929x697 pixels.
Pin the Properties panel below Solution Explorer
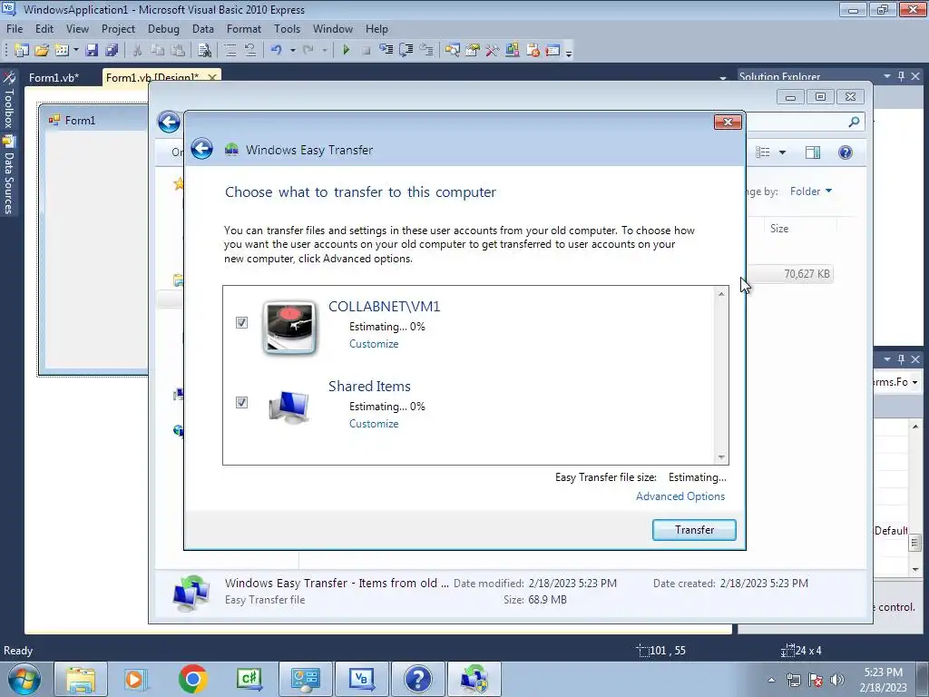point(901,359)
